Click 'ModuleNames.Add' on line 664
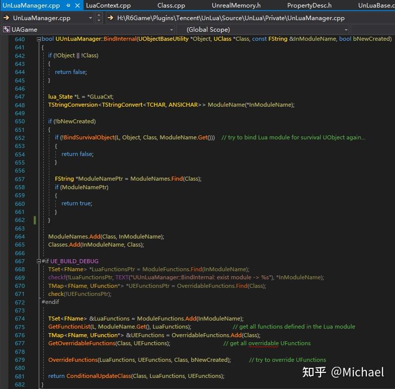 click(x=74, y=237)
